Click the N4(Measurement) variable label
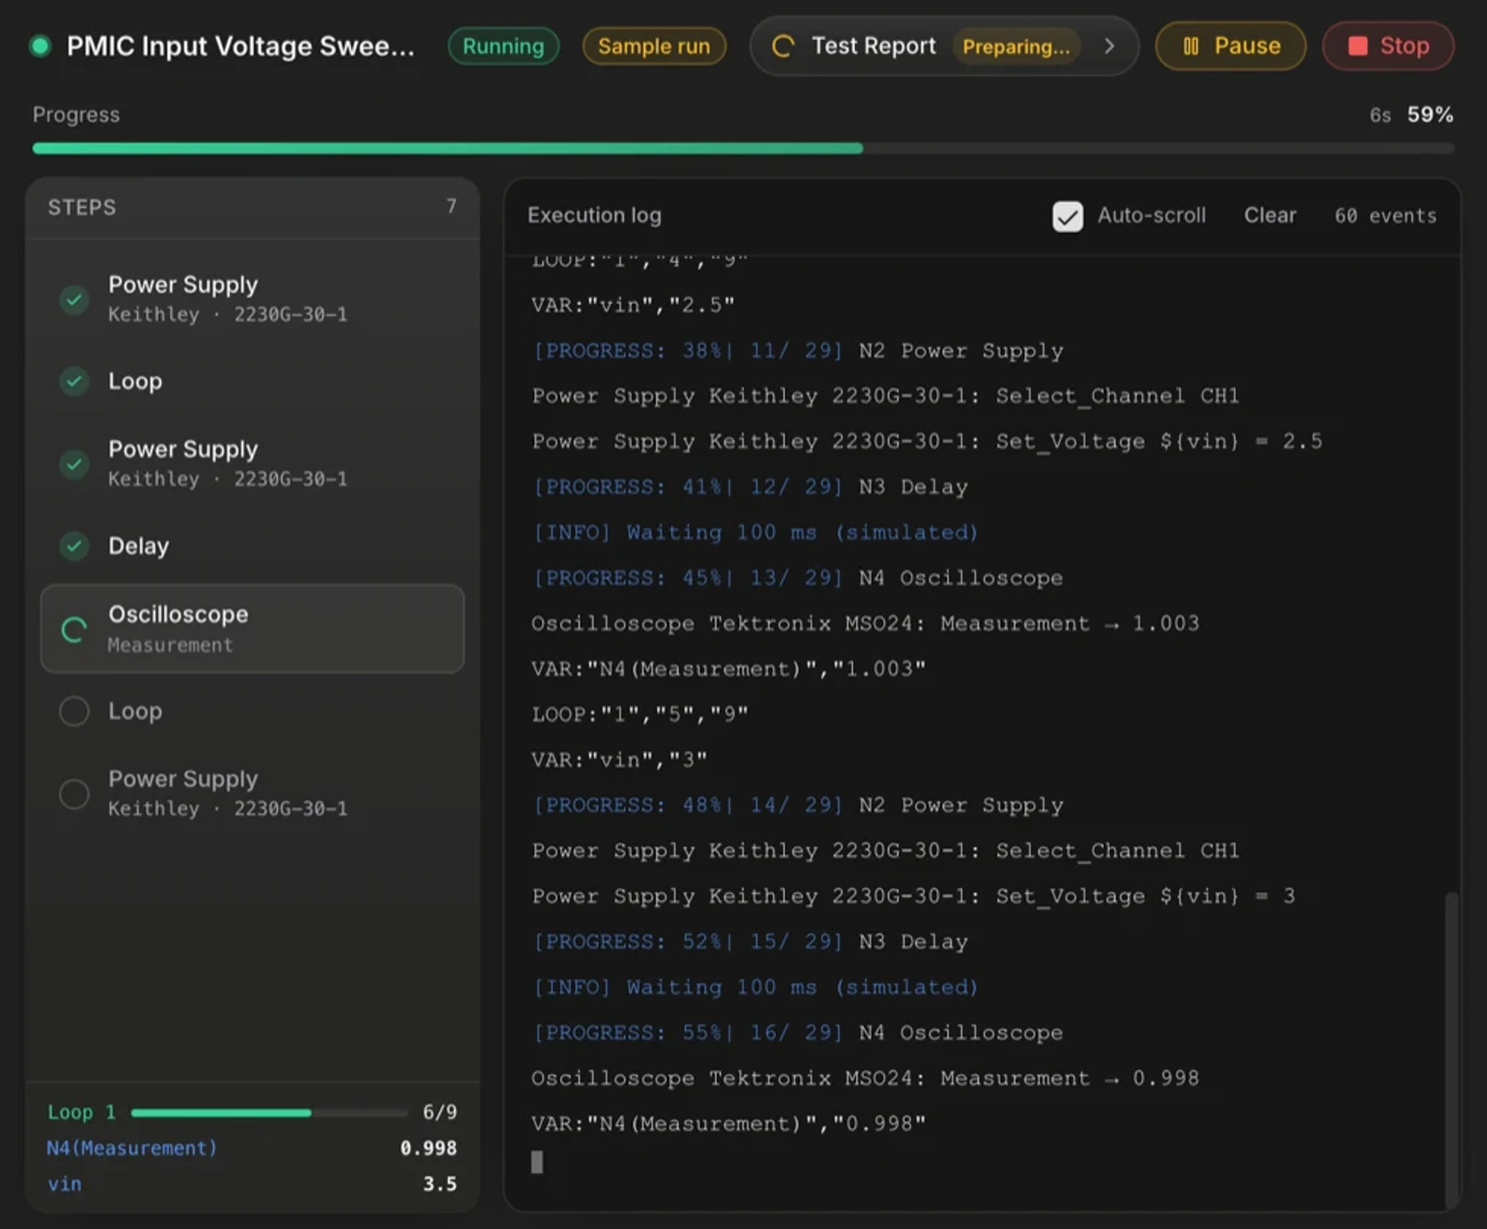Screen dimensions: 1487x1229 pos(132,1148)
